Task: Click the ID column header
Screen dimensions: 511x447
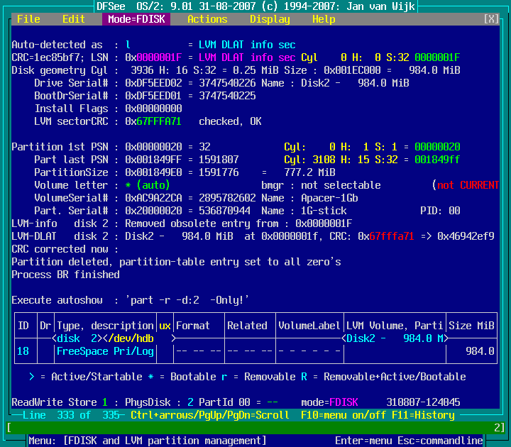Action: (23, 326)
